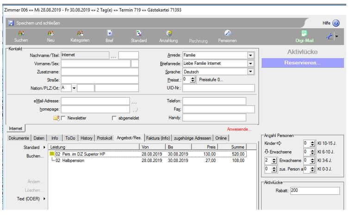Image resolution: width=349 pixels, height=218 pixels.
Task: Click the ellipsis next to Nachname field
Action: pos(113,57)
